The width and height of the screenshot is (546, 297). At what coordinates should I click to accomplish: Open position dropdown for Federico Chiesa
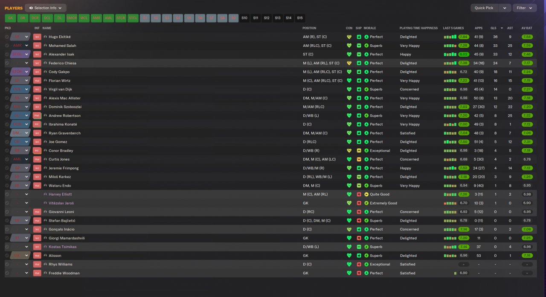(x=26, y=63)
